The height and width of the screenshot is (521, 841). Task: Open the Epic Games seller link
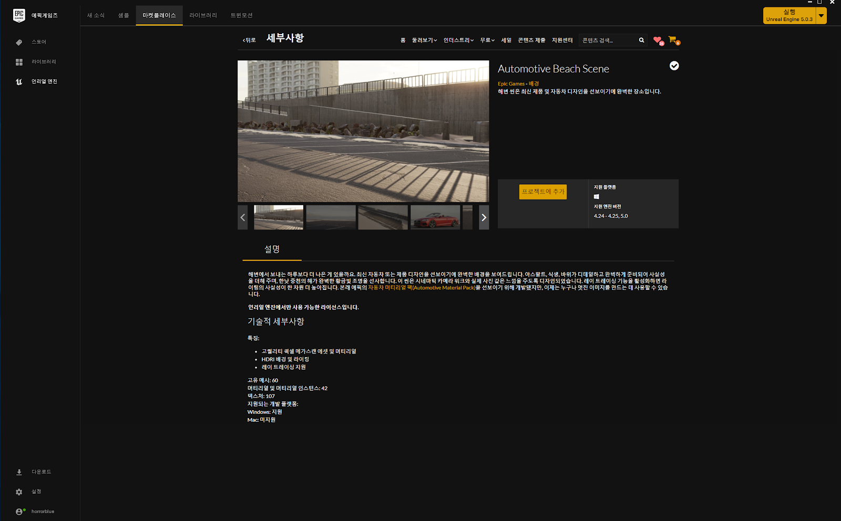pos(511,84)
